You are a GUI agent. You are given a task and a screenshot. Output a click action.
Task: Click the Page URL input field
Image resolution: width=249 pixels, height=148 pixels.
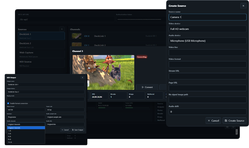(x=207, y=88)
